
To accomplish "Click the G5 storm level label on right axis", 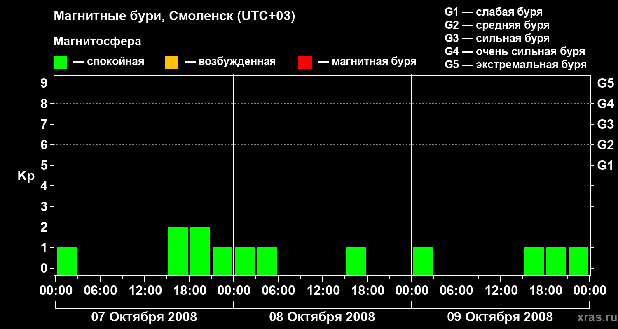I will click(x=605, y=83).
